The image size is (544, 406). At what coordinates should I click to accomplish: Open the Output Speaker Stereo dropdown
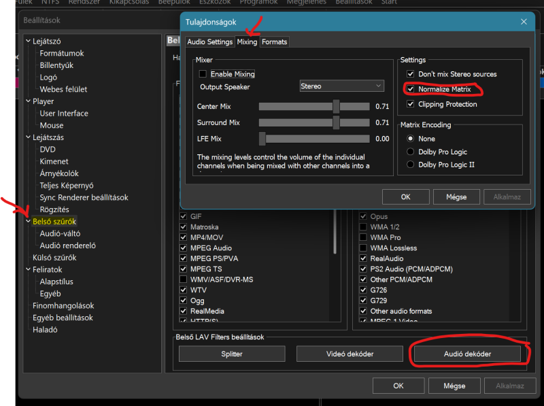pos(342,86)
